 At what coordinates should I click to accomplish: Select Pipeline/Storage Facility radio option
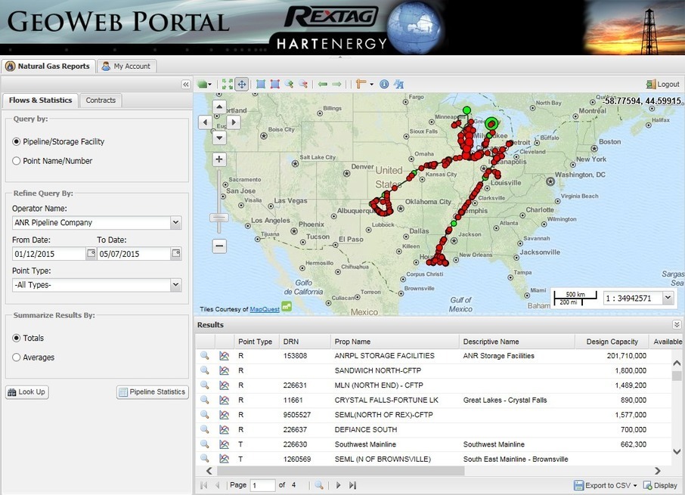[x=17, y=141]
